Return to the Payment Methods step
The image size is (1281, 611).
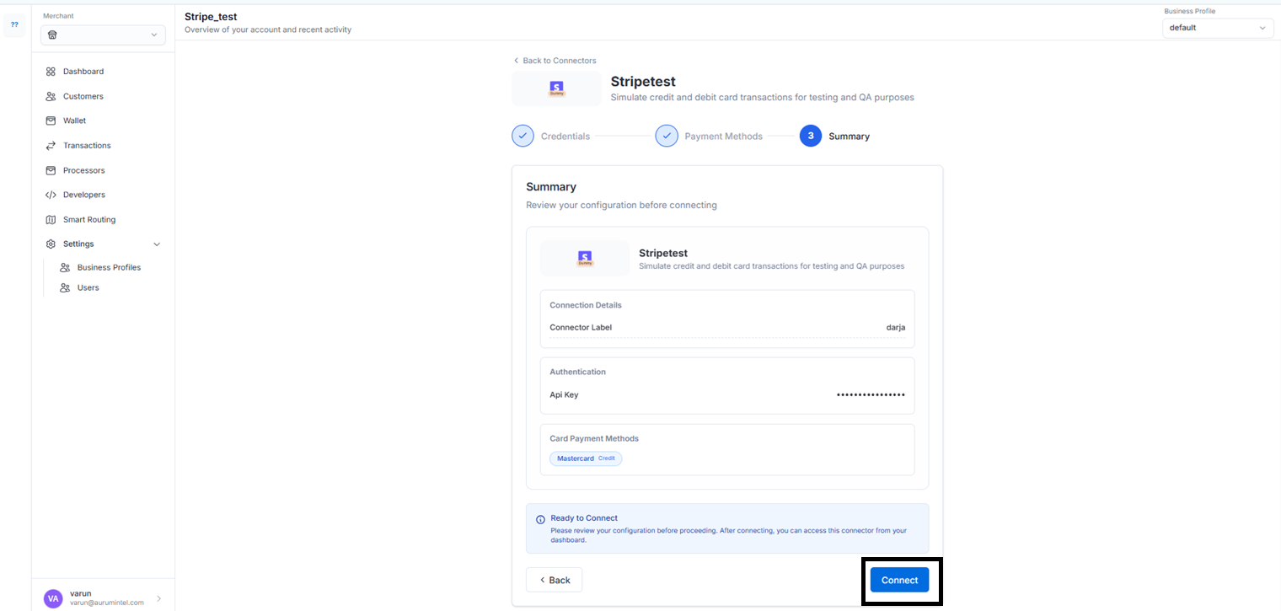pyautogui.click(x=667, y=136)
